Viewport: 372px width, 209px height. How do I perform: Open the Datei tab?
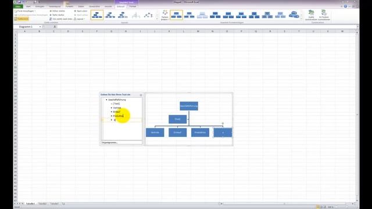tap(18, 6)
